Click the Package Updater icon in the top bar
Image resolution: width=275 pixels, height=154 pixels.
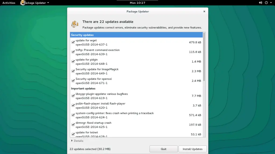pos(23,3)
